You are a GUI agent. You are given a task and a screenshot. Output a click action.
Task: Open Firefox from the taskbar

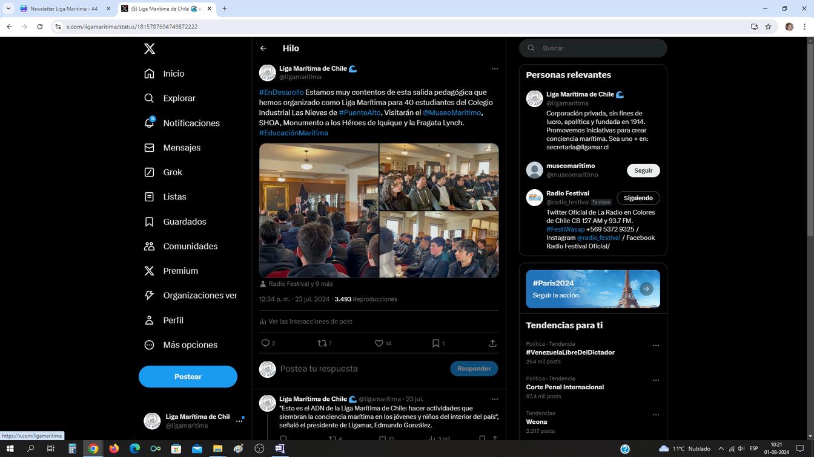114,449
